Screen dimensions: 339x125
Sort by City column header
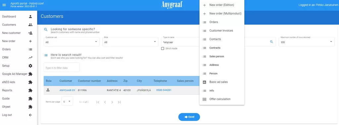(x=139, y=81)
